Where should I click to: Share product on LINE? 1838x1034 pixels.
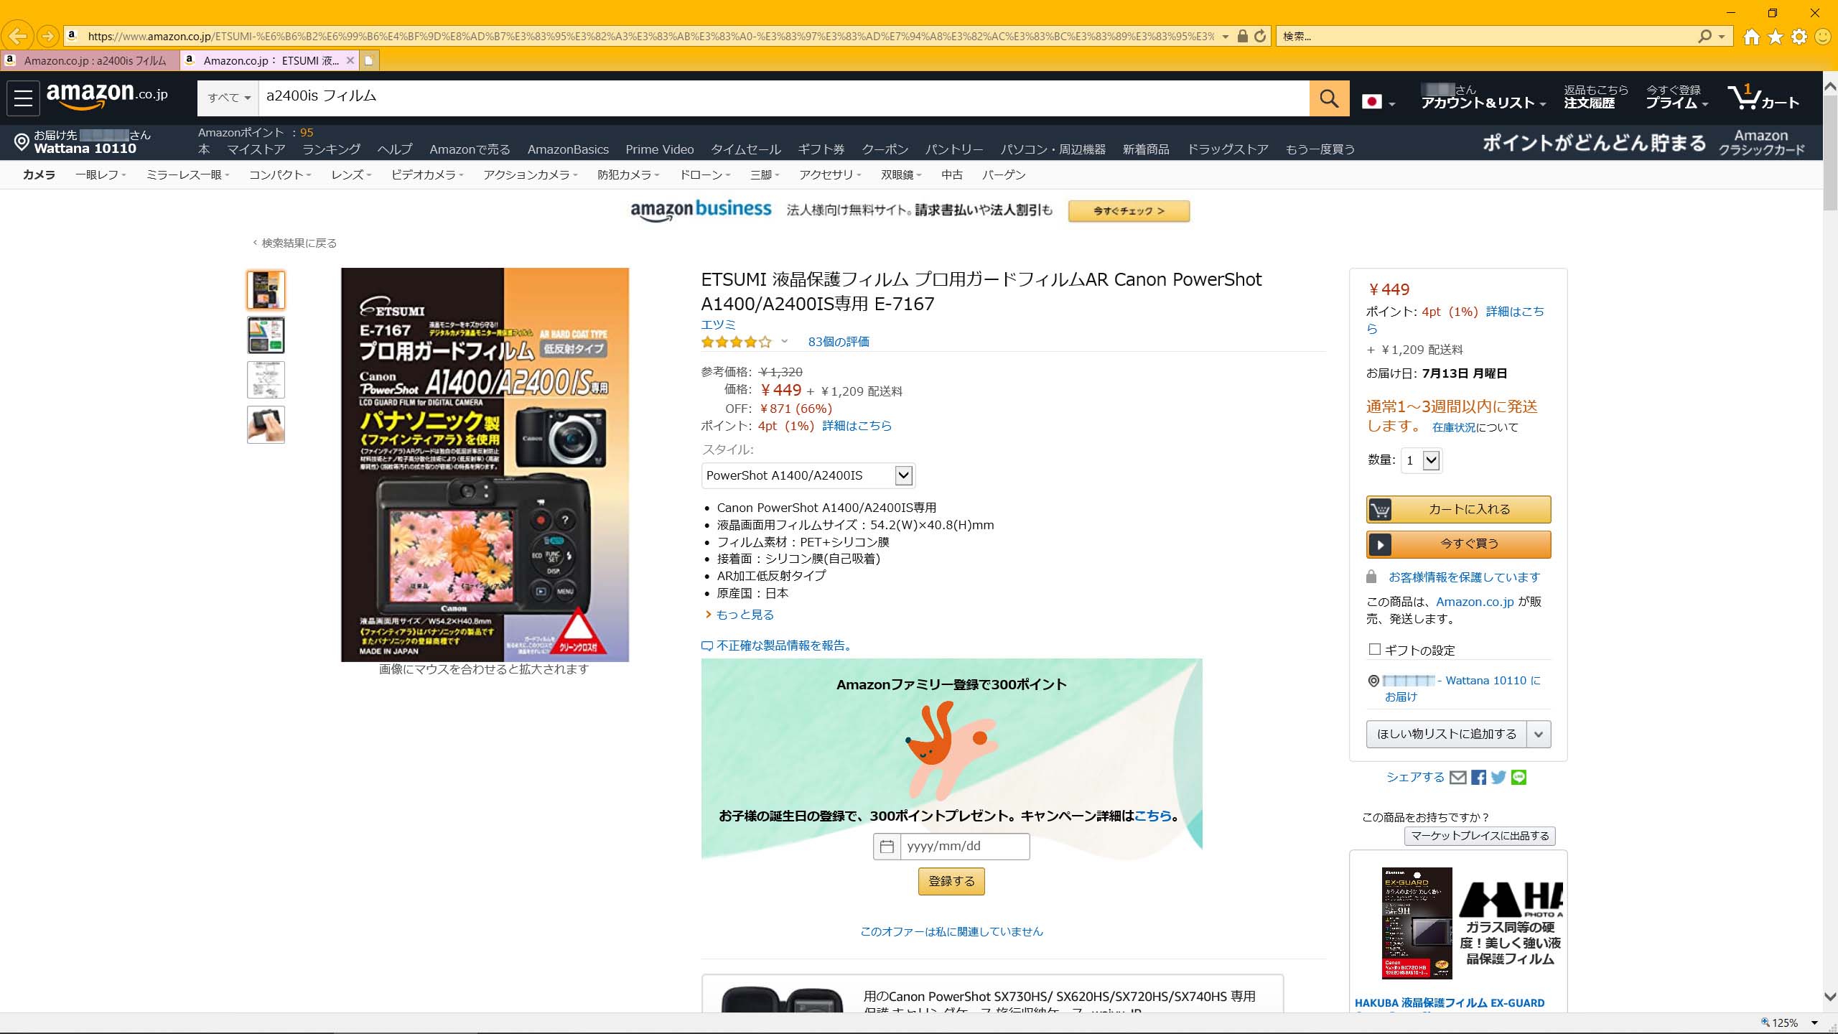[1519, 777]
